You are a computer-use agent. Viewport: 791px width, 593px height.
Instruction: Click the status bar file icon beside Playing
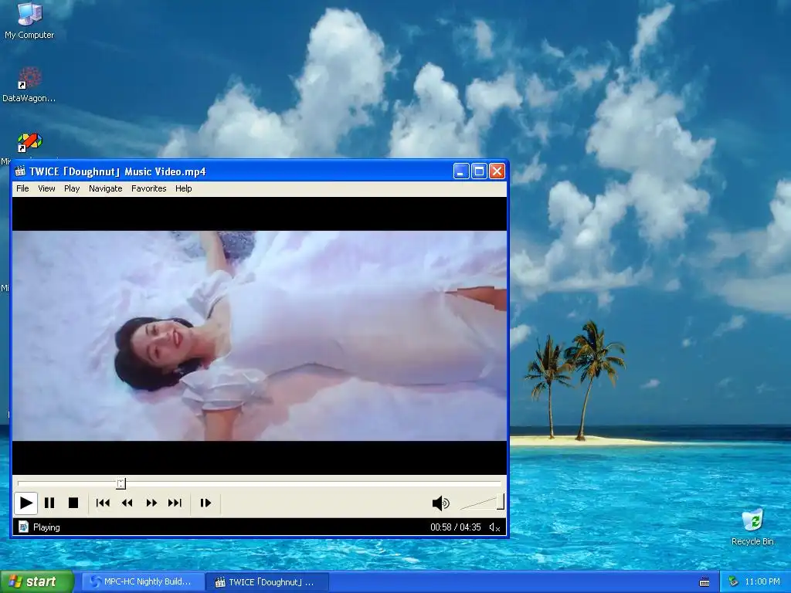click(x=23, y=527)
